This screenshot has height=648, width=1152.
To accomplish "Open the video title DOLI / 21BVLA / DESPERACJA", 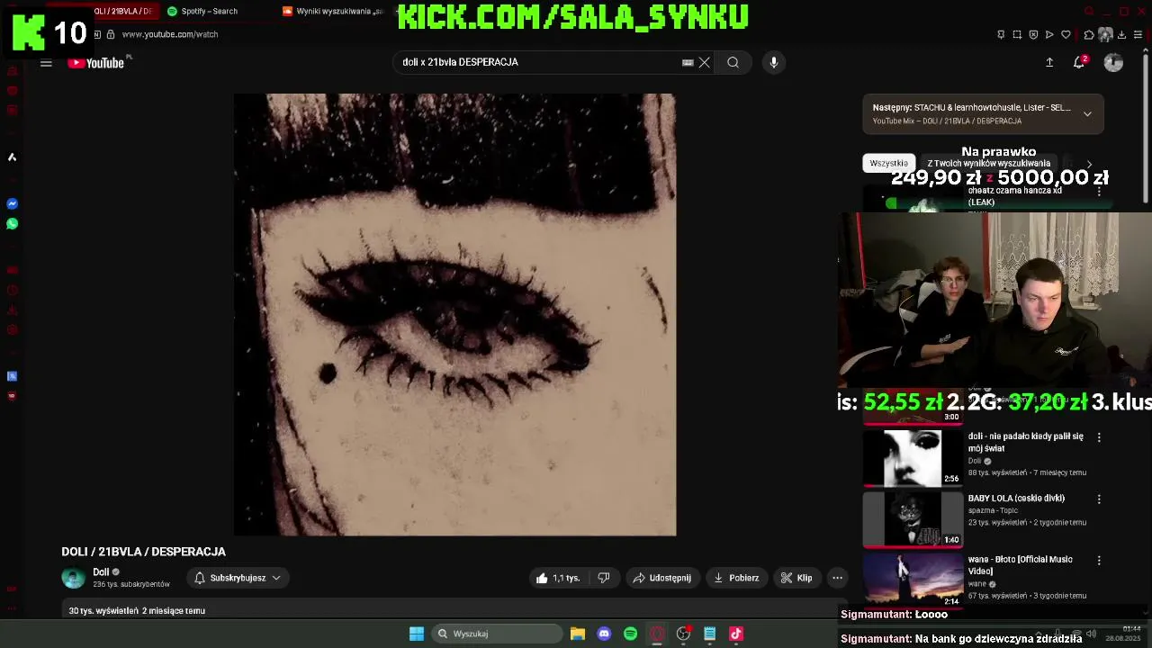I will pyautogui.click(x=143, y=552).
